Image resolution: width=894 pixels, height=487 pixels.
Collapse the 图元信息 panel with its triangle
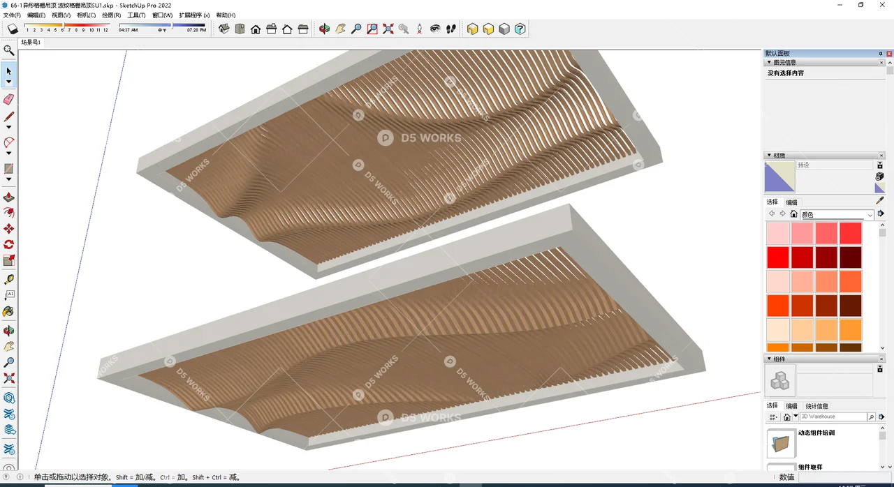tap(770, 62)
